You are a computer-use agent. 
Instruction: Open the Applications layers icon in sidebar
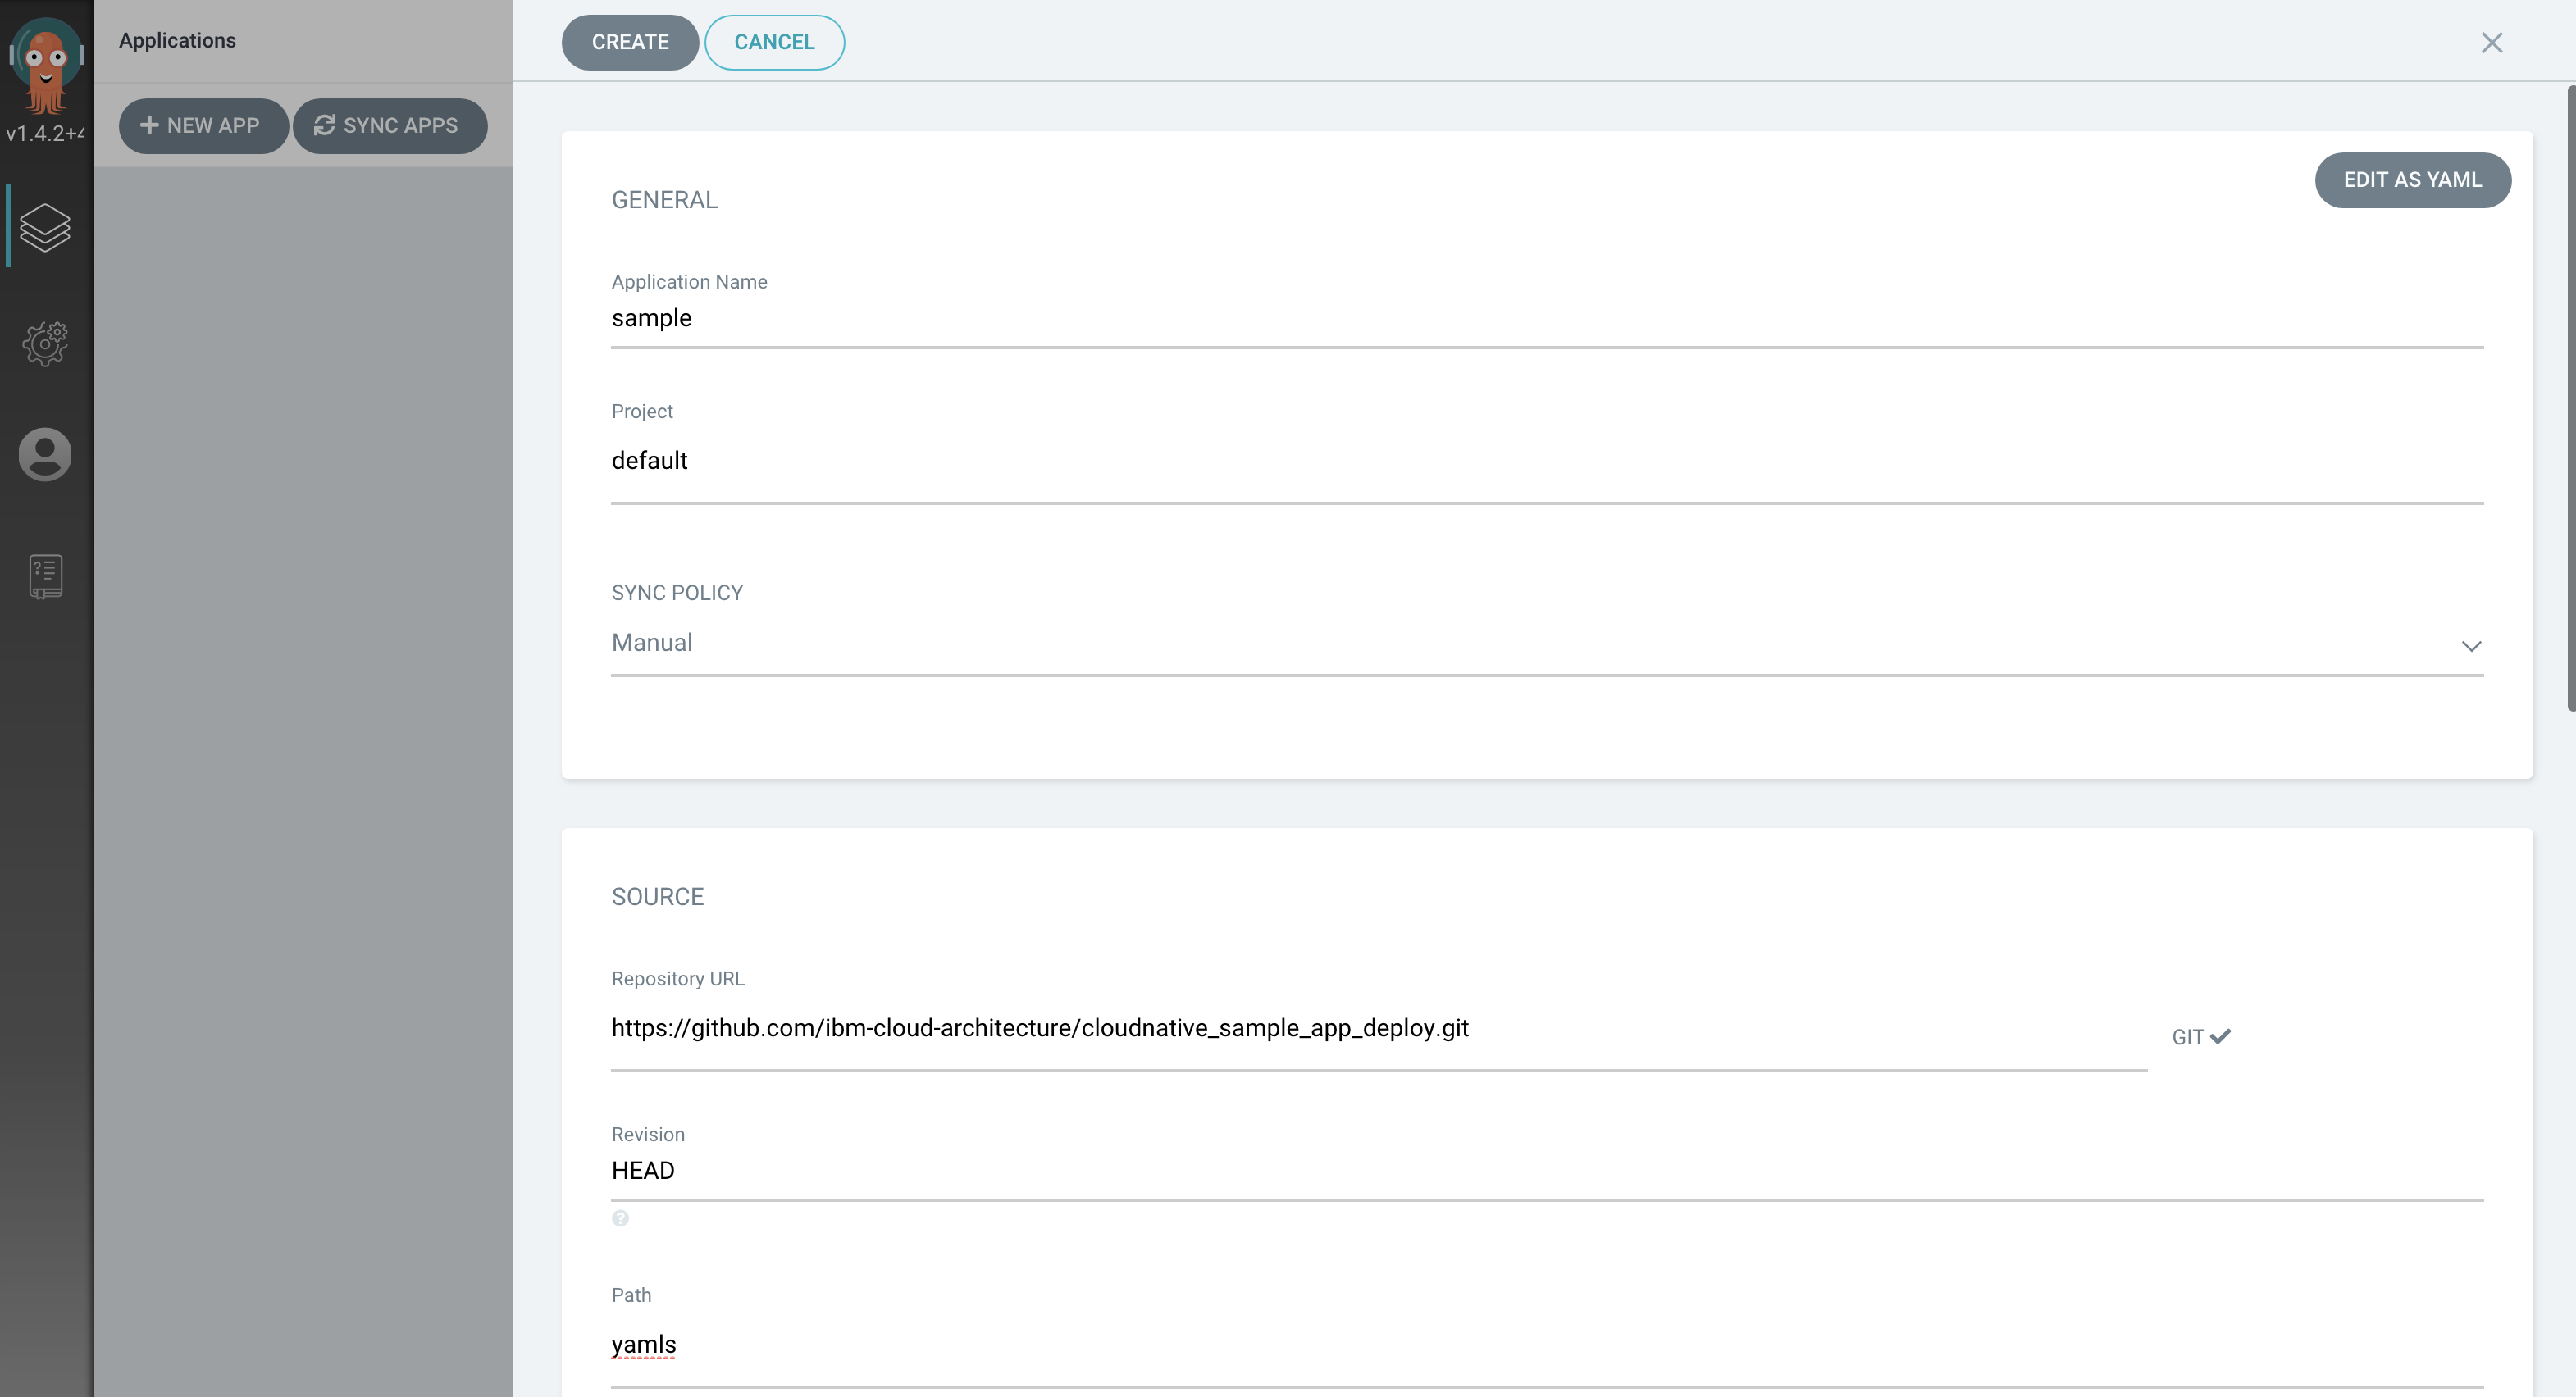(45, 227)
